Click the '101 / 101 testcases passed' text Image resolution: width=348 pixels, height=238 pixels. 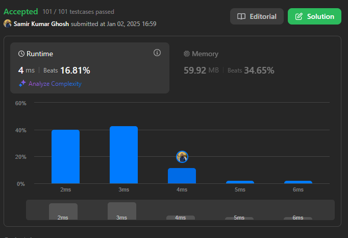78,12
